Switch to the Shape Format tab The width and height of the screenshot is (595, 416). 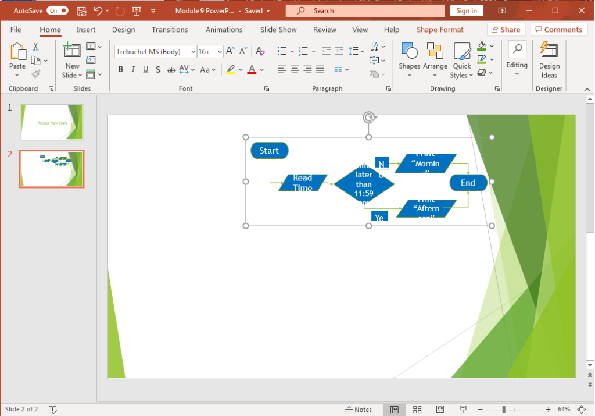(440, 30)
